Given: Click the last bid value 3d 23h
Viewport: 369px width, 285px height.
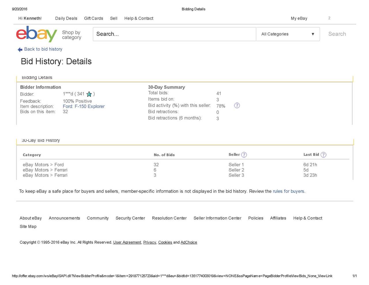Looking at the screenshot, I should coord(310,175).
